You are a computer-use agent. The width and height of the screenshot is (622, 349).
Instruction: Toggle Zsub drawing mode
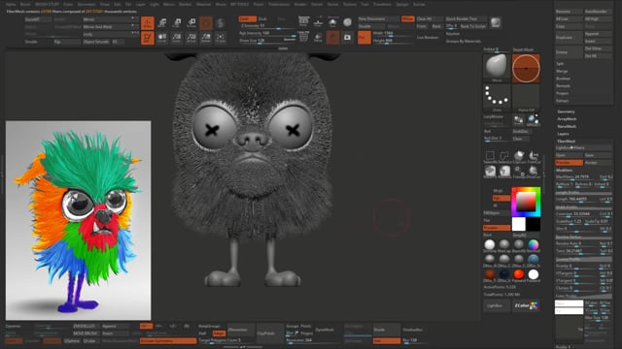[263, 19]
